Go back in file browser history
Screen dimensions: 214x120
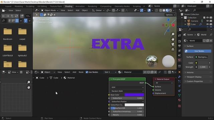pos(3,16)
